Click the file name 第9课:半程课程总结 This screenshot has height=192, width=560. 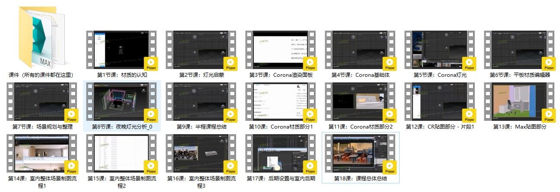[x=201, y=127]
